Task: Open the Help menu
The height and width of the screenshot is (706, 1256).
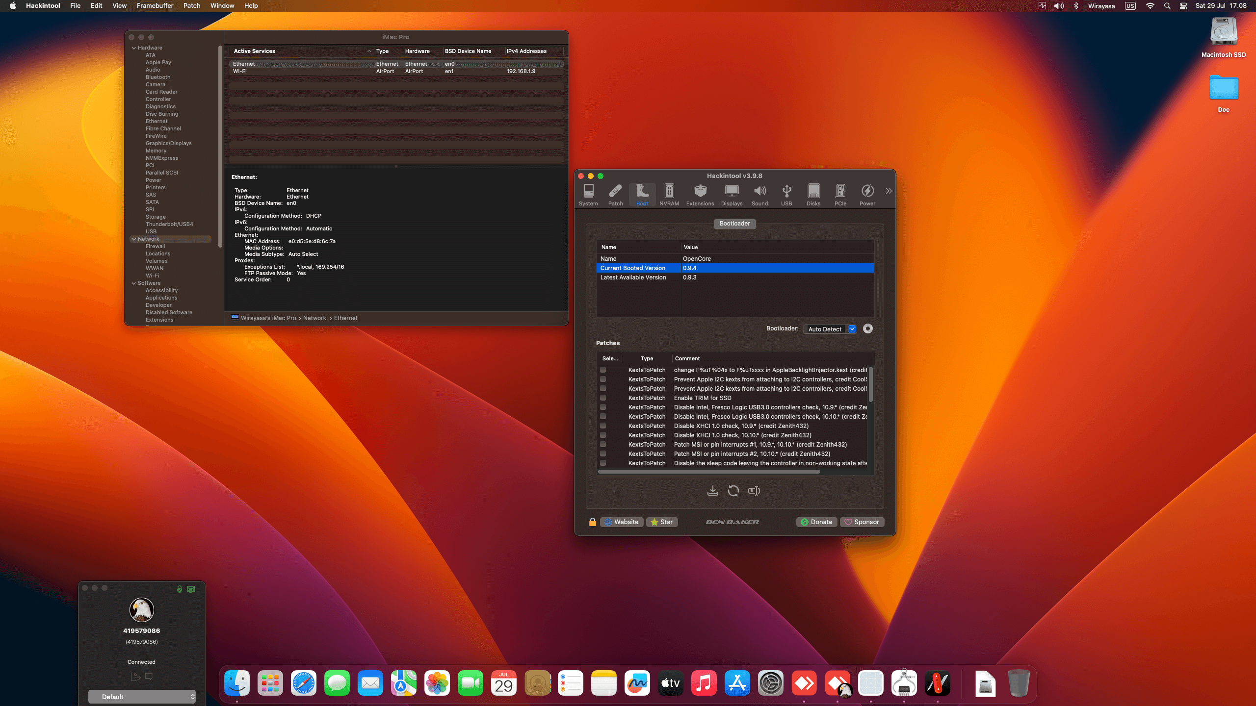Action: coord(251,6)
